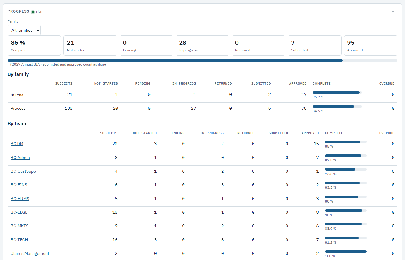
Task: Click the Process row label in By family
Action: tap(18, 108)
